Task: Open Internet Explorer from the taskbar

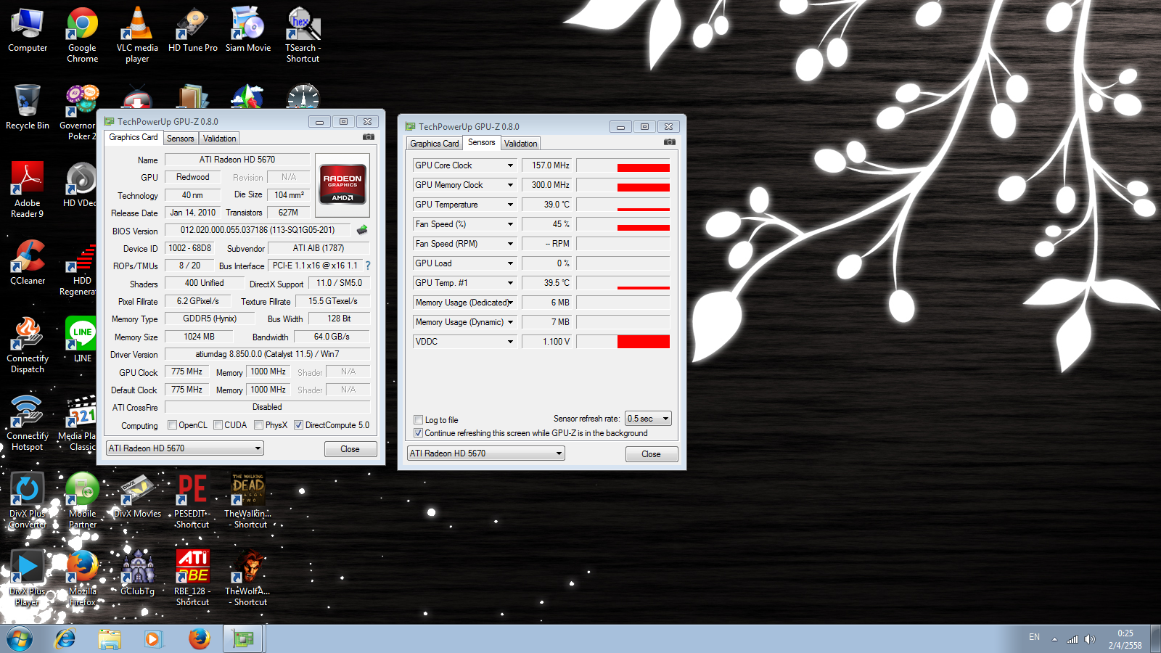Action: [65, 639]
